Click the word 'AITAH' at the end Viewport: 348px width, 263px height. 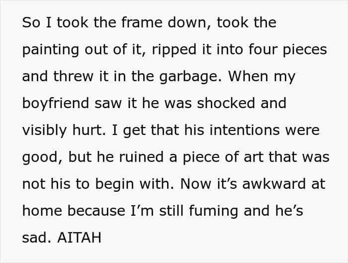pyautogui.click(x=79, y=238)
